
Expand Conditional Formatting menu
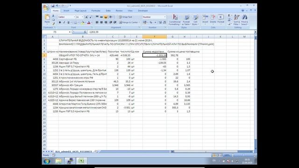point(175,20)
